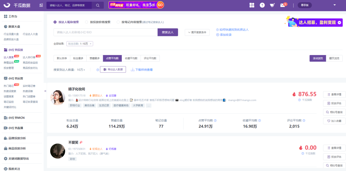Image resolution: width=346 pixels, height=171 pixels.
Task: Expand 展开搜索条件 dropdown
Action: 197,32
